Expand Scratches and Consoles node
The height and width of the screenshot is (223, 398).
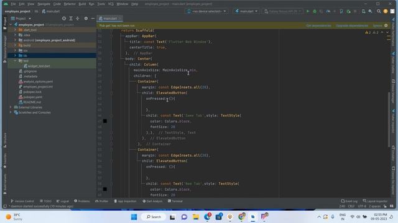tap(11, 112)
